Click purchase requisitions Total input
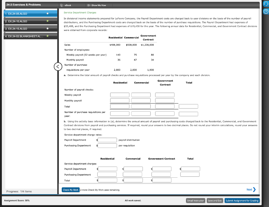 coord(188,114)
